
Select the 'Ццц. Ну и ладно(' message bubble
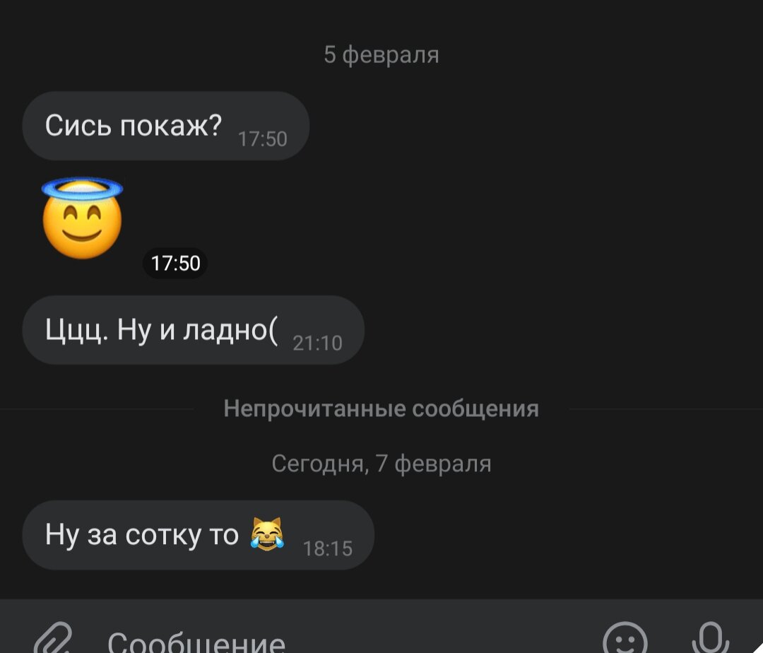[193, 330]
